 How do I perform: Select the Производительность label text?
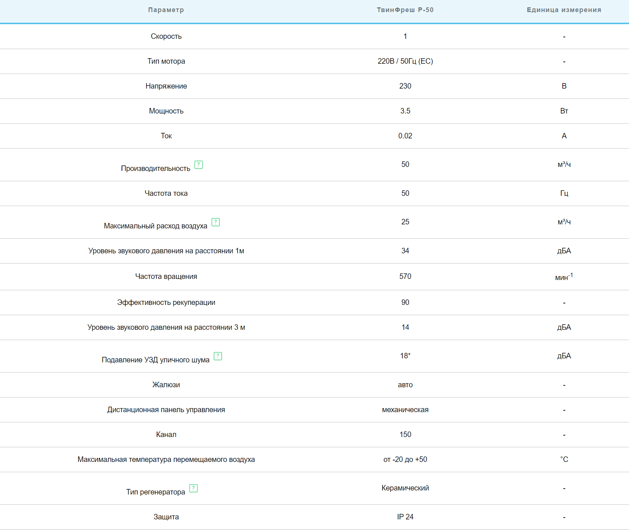coord(156,168)
